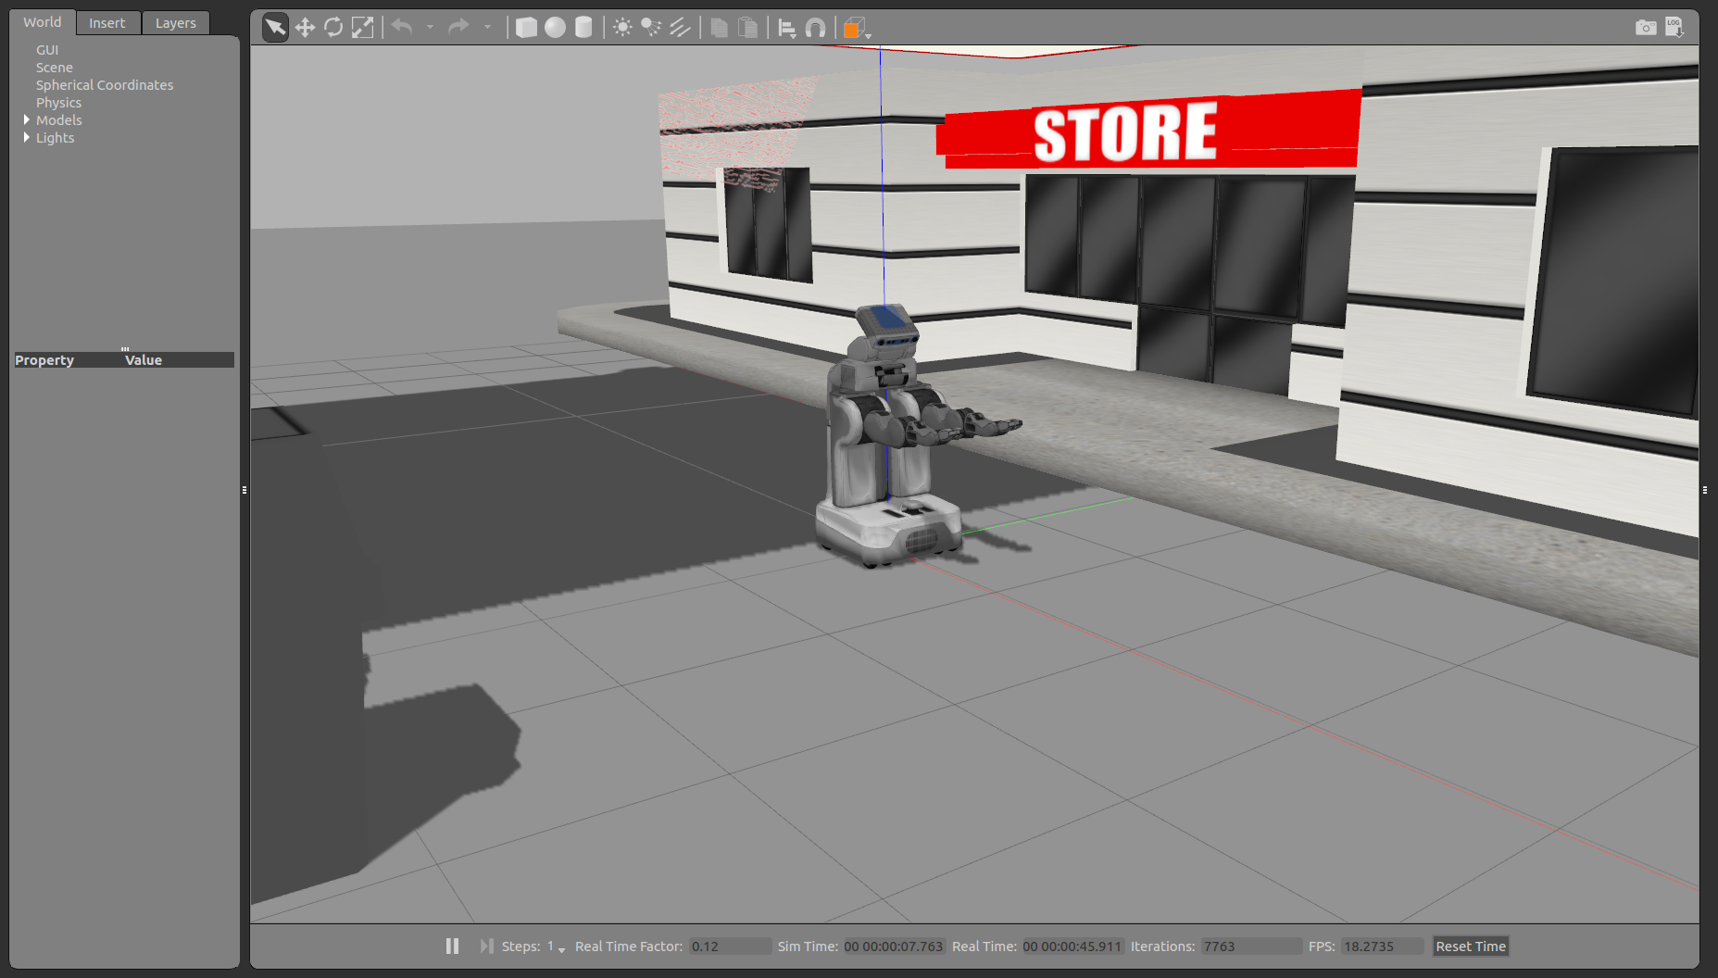Take a screenshot with camera icon
The width and height of the screenshot is (1718, 978).
click(x=1645, y=28)
